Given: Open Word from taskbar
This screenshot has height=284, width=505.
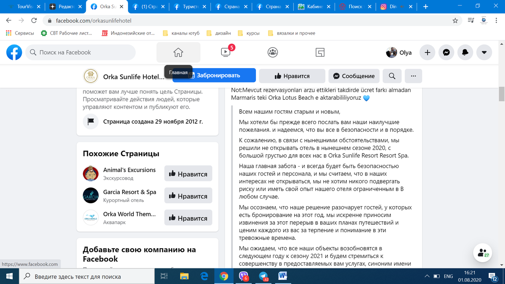Looking at the screenshot, I should [283, 276].
